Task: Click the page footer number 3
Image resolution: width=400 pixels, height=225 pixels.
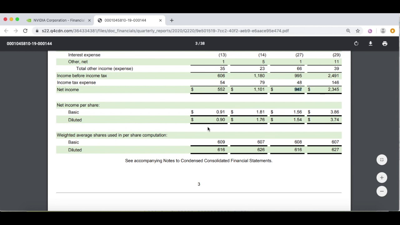Action: (199, 184)
